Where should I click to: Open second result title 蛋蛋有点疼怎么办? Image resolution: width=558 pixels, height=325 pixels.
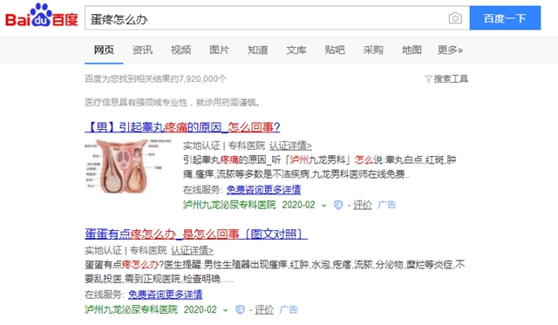pyautogui.click(x=196, y=234)
